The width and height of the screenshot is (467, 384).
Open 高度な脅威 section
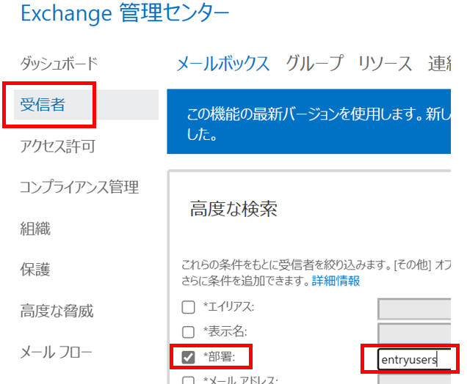pyautogui.click(x=57, y=311)
